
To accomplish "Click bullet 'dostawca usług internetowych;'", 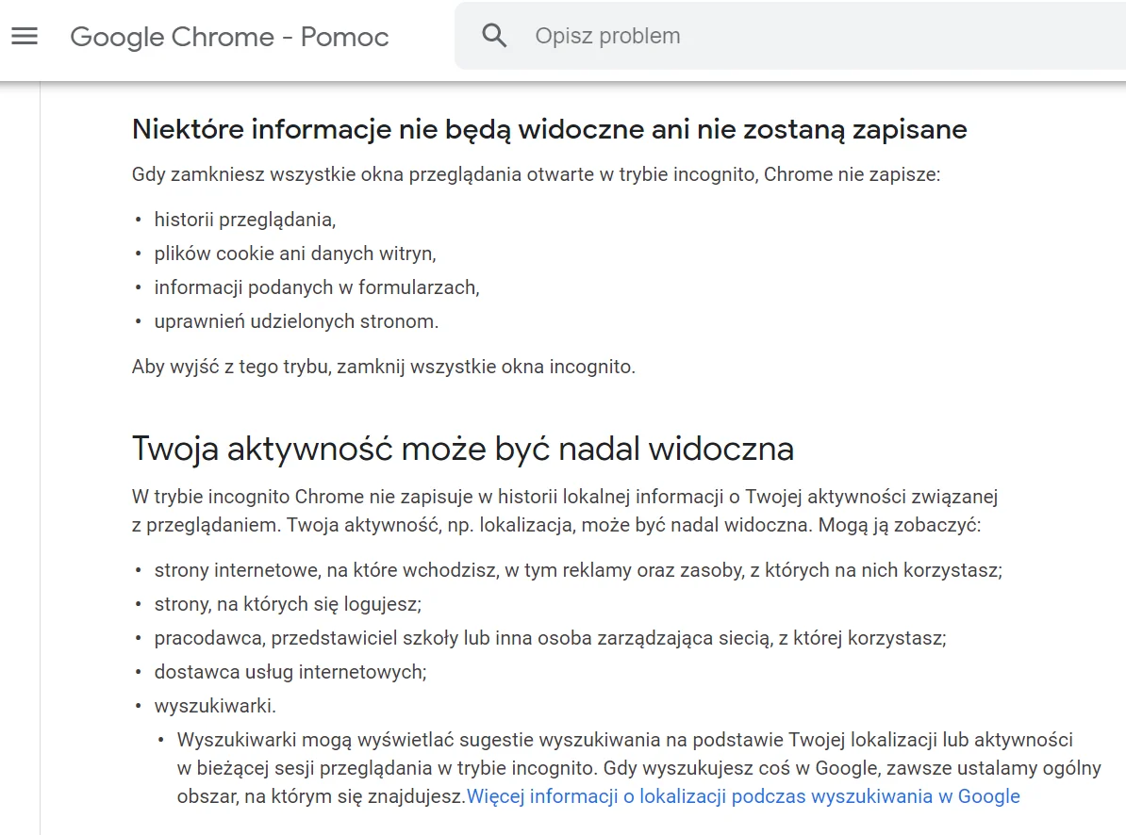I will pyautogui.click(x=290, y=672).
